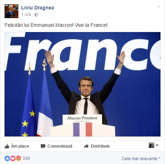Open the Macron podium photo
This screenshot has height=164, width=165.
click(x=82, y=84)
